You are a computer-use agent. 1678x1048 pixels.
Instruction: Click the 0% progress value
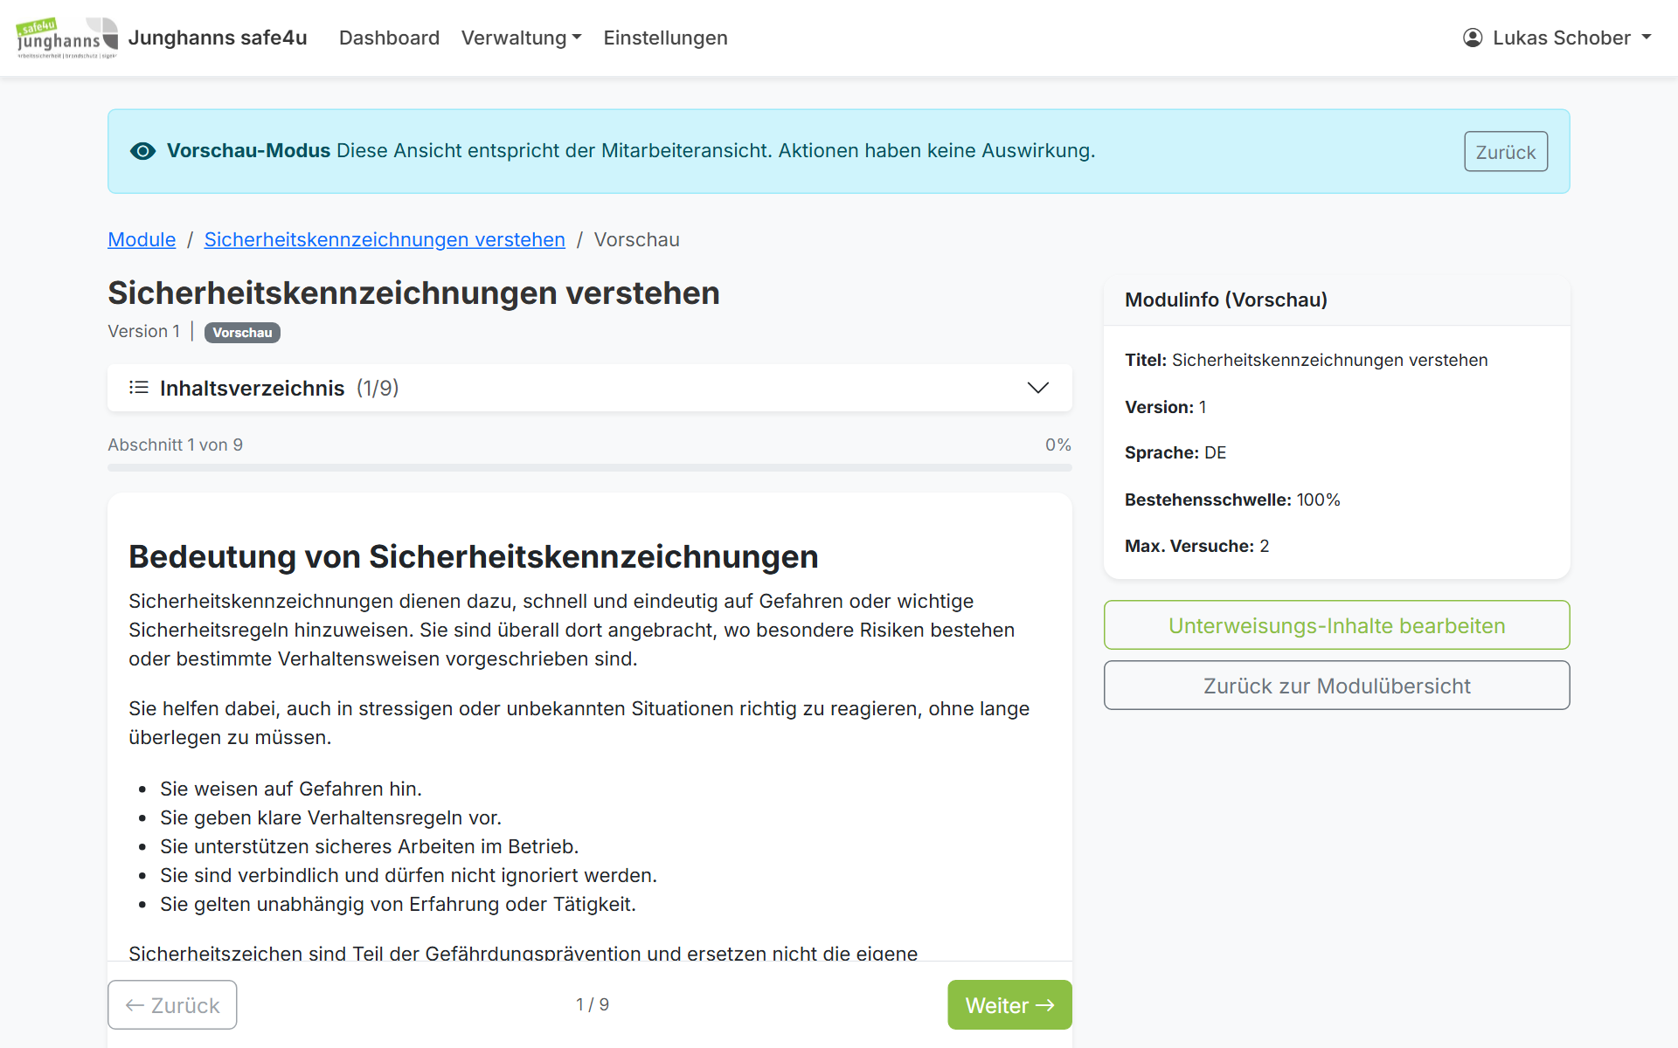[x=1058, y=445]
